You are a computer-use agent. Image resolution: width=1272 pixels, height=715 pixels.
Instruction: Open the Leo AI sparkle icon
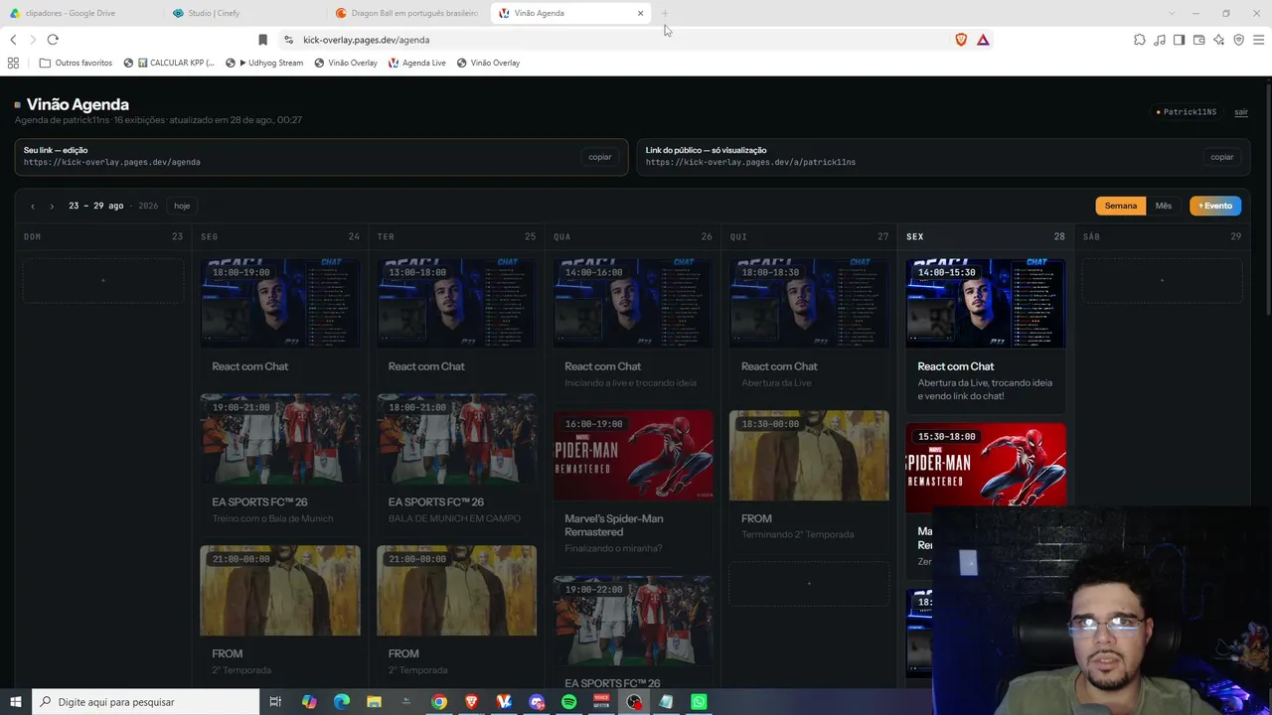point(1218,40)
